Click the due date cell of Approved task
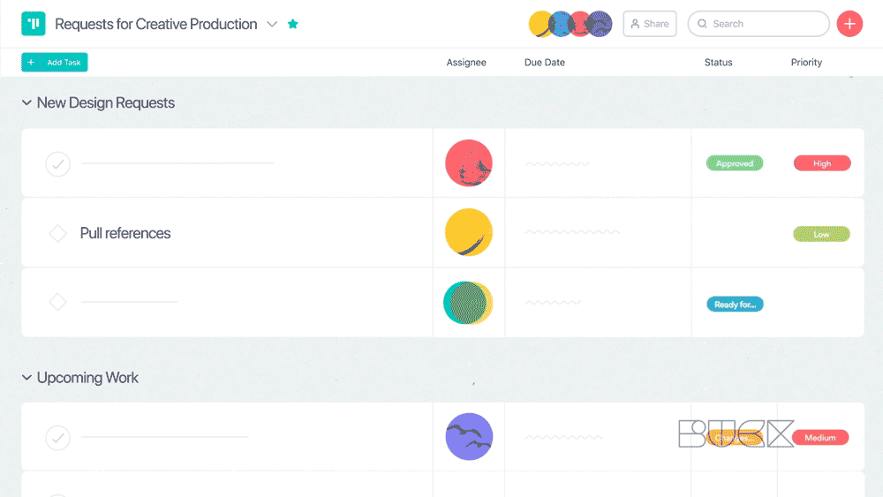 [x=598, y=163]
